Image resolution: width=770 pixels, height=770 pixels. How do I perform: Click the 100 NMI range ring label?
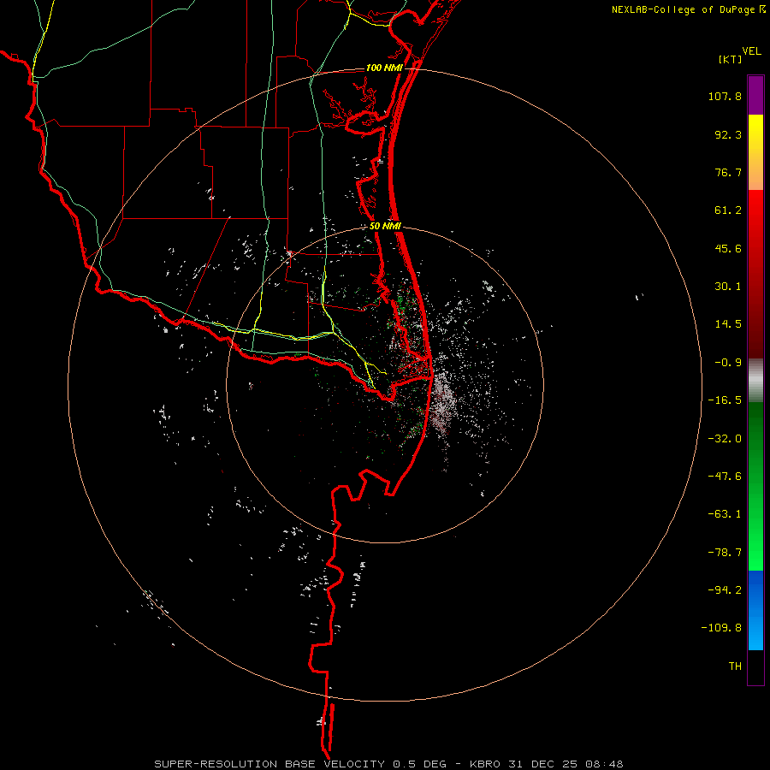point(384,68)
